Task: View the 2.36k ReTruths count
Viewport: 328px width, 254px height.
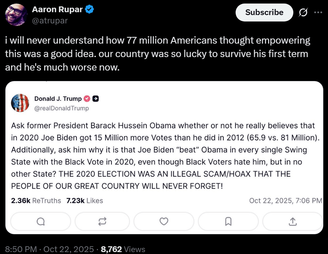Action: pyautogui.click(x=36, y=201)
